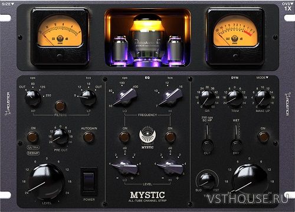
Task: Click the right gain reduction VU meter
Action: tap(235, 37)
